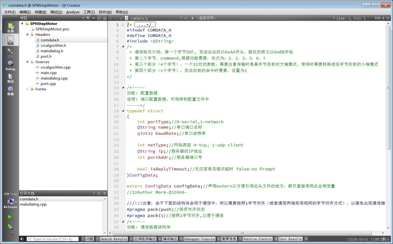Viewport: 393px width, 244px height.
Task: Open the Debug mode
Action: pos(10,66)
